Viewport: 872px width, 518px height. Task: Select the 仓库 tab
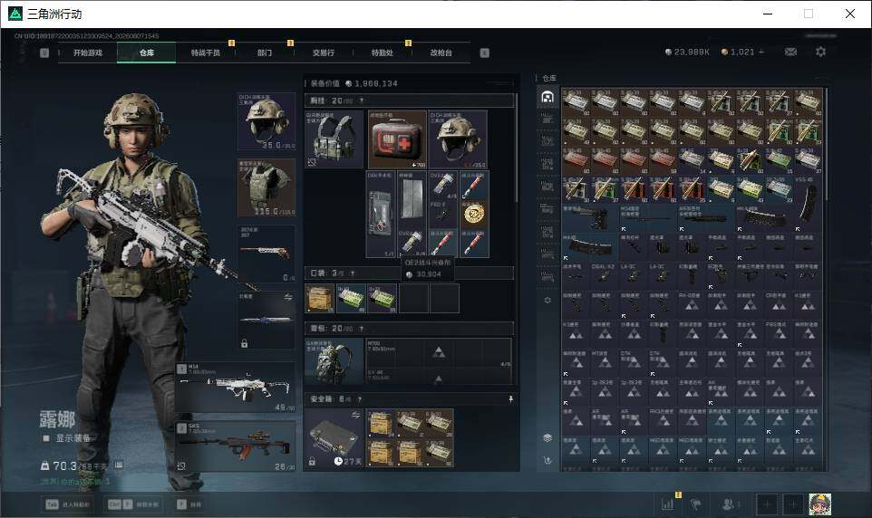point(147,53)
